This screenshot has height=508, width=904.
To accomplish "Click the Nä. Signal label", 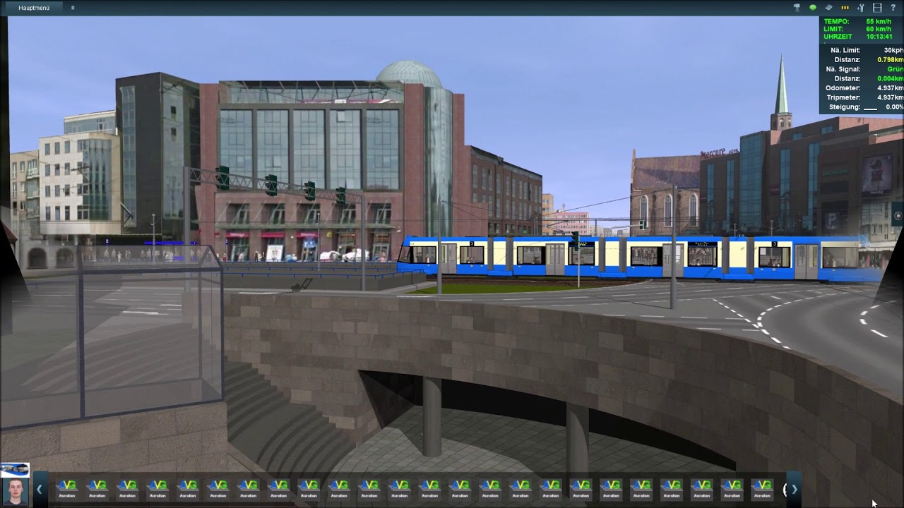I will (x=843, y=69).
